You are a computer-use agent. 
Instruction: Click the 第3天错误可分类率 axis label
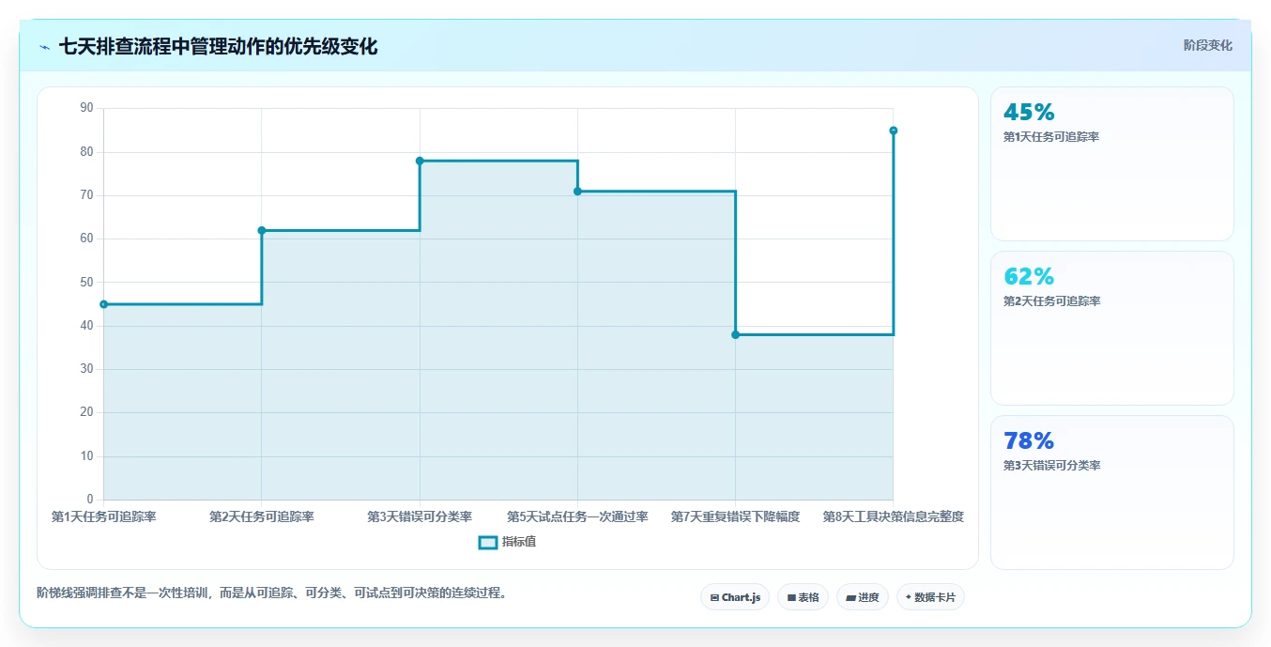click(420, 516)
